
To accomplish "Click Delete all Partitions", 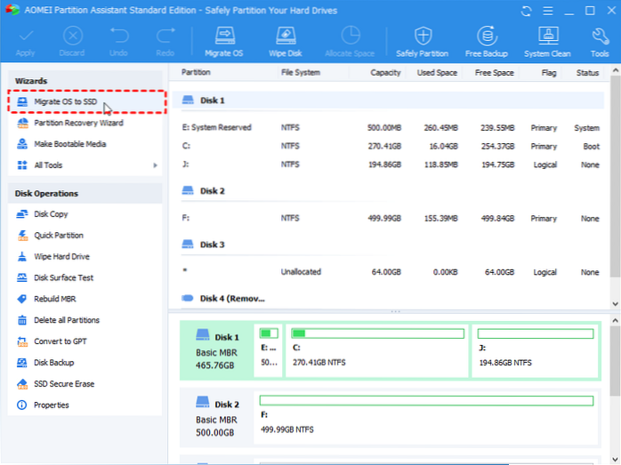I will click(x=67, y=320).
